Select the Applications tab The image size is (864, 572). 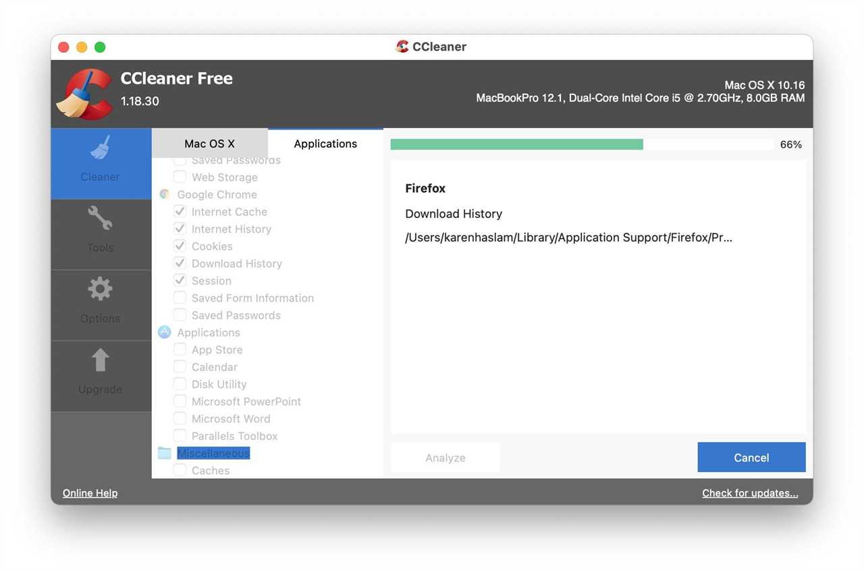coord(325,144)
